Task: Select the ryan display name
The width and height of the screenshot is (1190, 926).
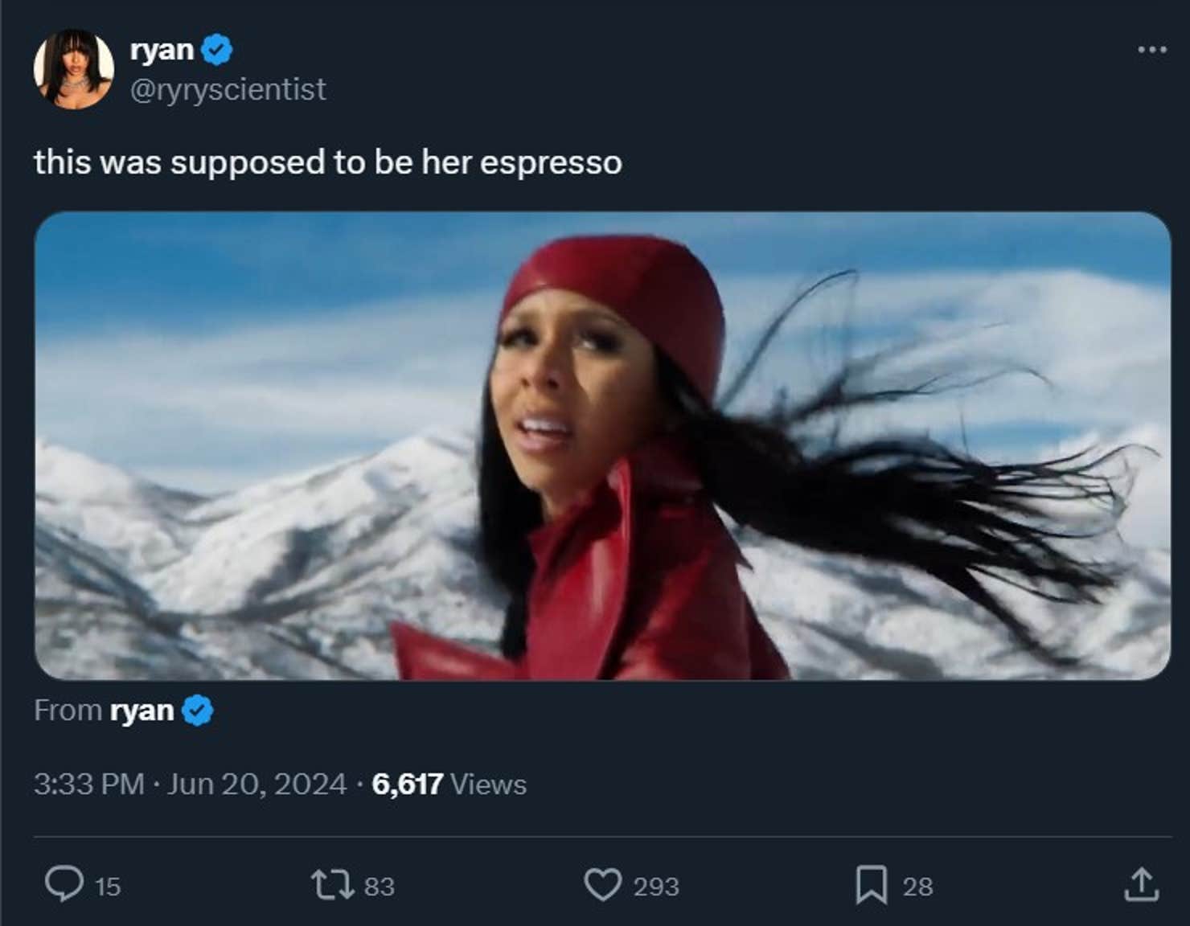Action: (161, 49)
